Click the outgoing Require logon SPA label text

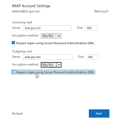(x=55, y=72)
